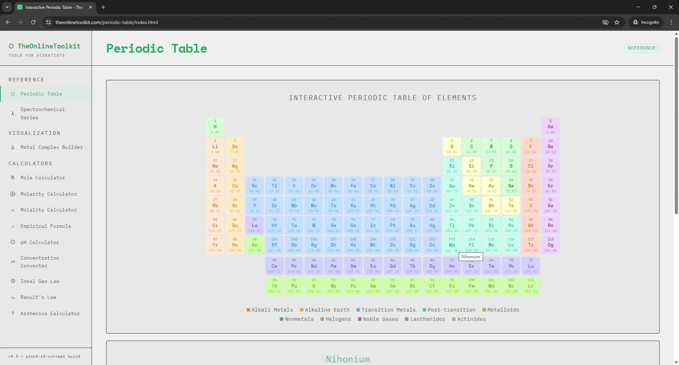Open Ideal Gas Law calculator
The image size is (679, 365).
point(46,281)
